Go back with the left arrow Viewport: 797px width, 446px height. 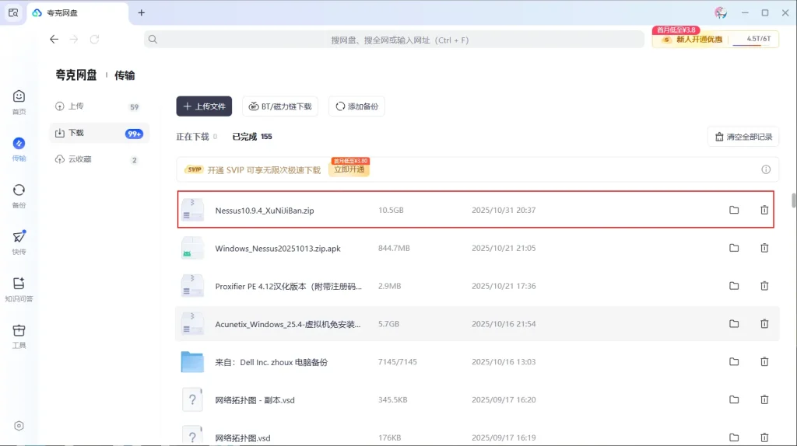(x=54, y=39)
